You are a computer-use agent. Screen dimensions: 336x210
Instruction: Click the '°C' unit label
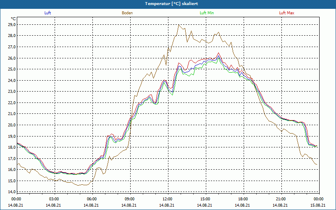coord(13,19)
